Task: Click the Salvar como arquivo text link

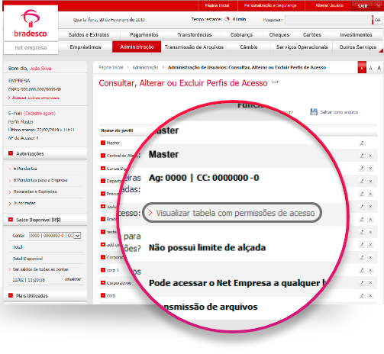Action: click(x=339, y=112)
